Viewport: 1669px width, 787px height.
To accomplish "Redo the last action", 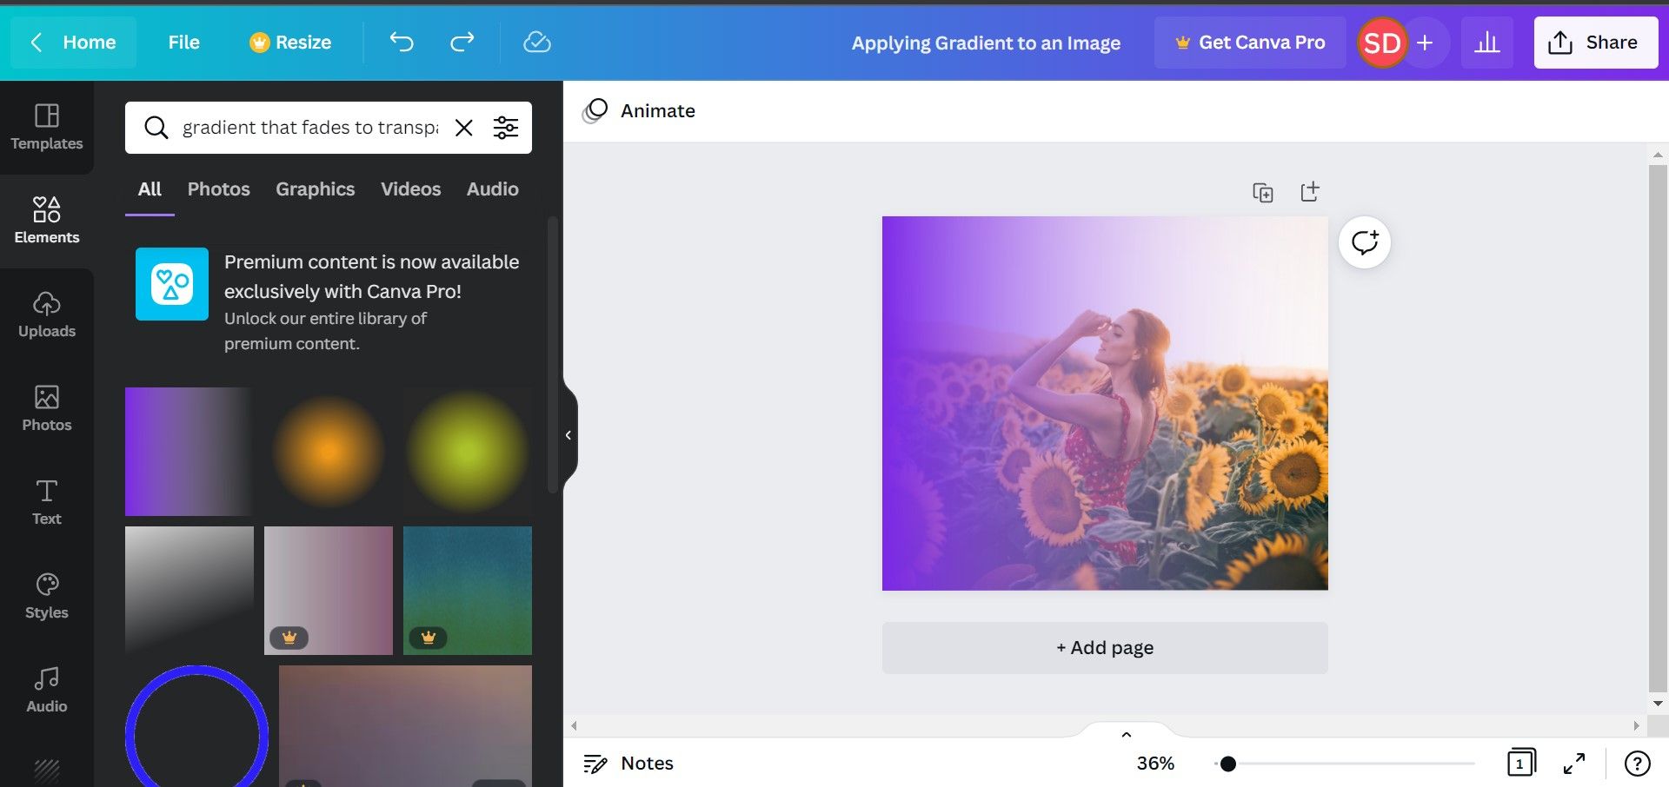I will (462, 42).
